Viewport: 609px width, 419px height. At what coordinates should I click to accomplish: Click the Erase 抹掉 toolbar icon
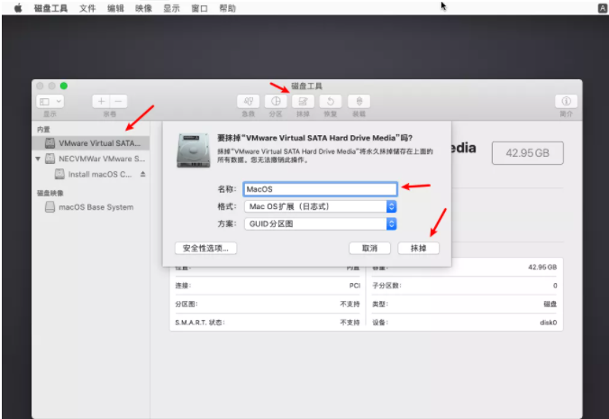click(x=303, y=101)
